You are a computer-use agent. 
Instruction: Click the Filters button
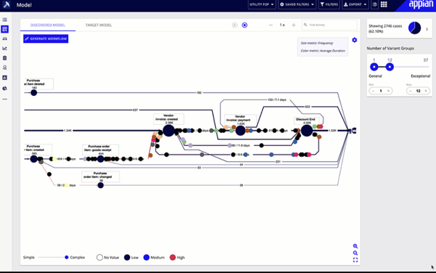(329, 4)
